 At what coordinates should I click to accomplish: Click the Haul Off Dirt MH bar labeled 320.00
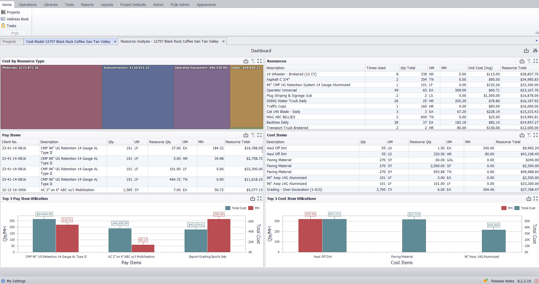pyautogui.click(x=310, y=235)
